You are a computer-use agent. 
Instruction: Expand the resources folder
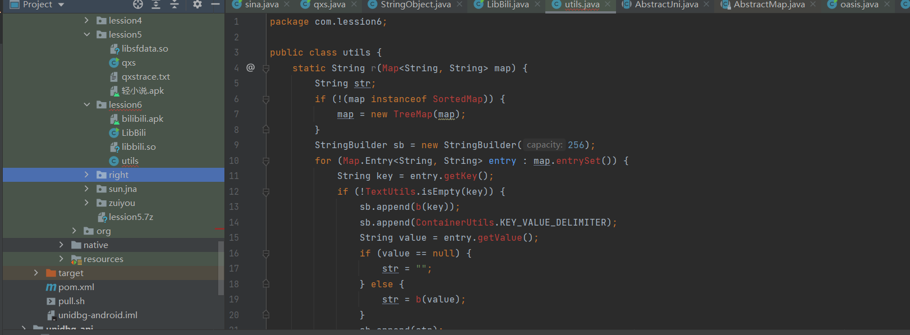click(x=61, y=259)
